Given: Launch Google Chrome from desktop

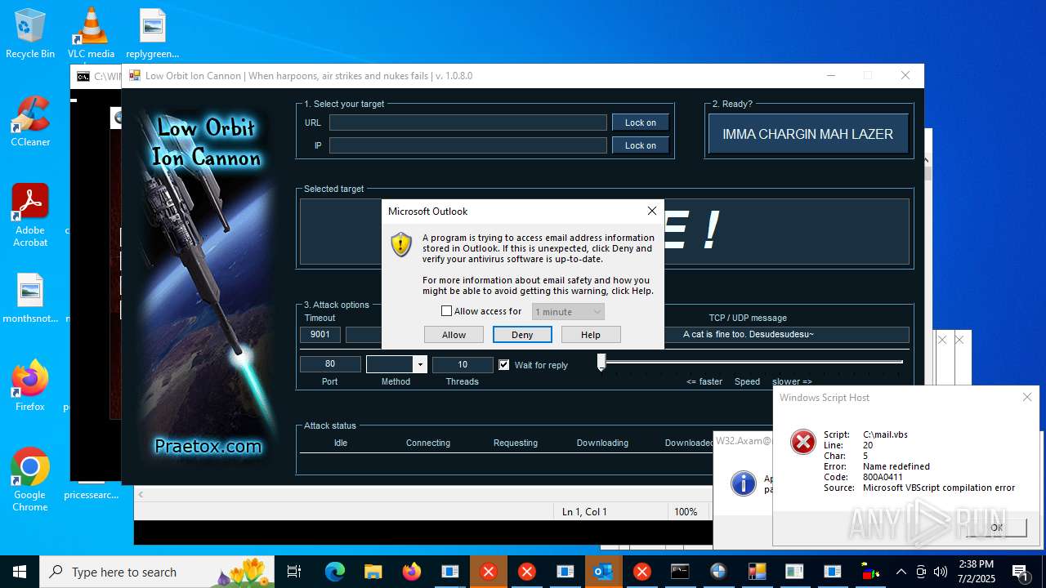Looking at the screenshot, I should 30,479.
